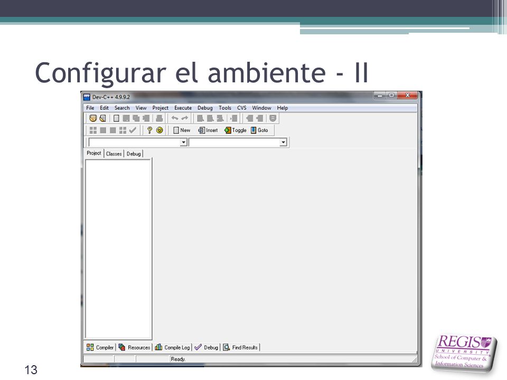The height and width of the screenshot is (380, 507).
Task: Click the second grayed project icon before shield icon
Action: tap(259, 118)
